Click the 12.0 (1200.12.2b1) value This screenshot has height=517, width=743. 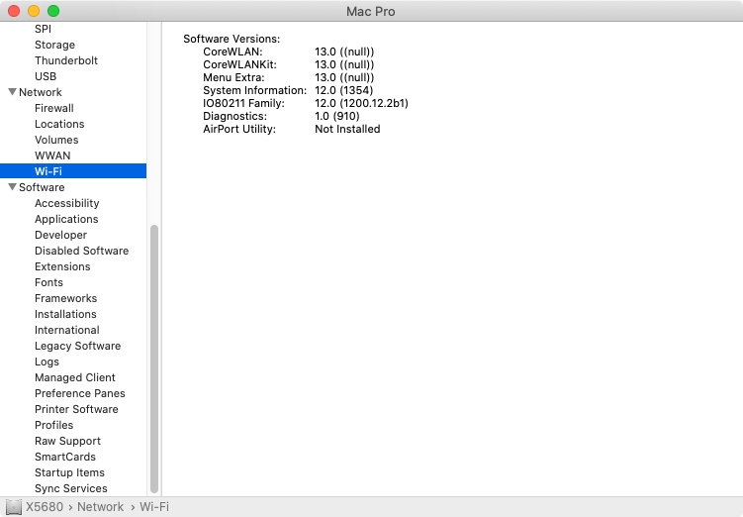(x=361, y=103)
